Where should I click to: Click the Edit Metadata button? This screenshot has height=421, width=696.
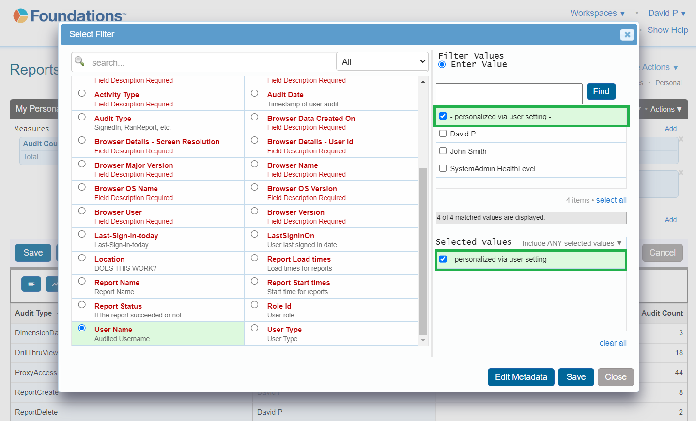(521, 377)
